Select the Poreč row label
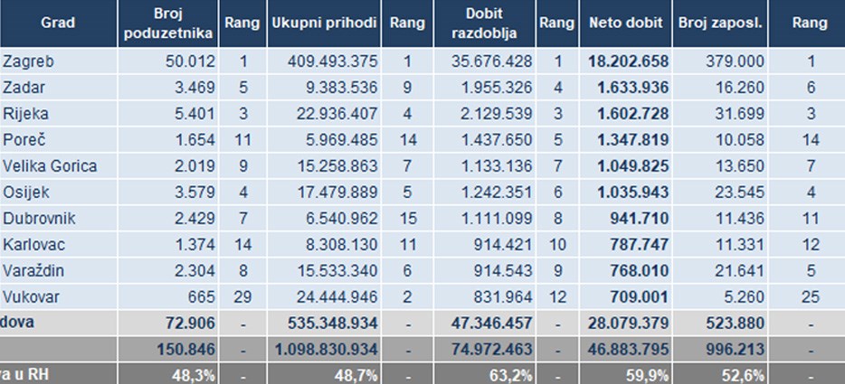Viewport: 845px width, 384px height. point(22,140)
